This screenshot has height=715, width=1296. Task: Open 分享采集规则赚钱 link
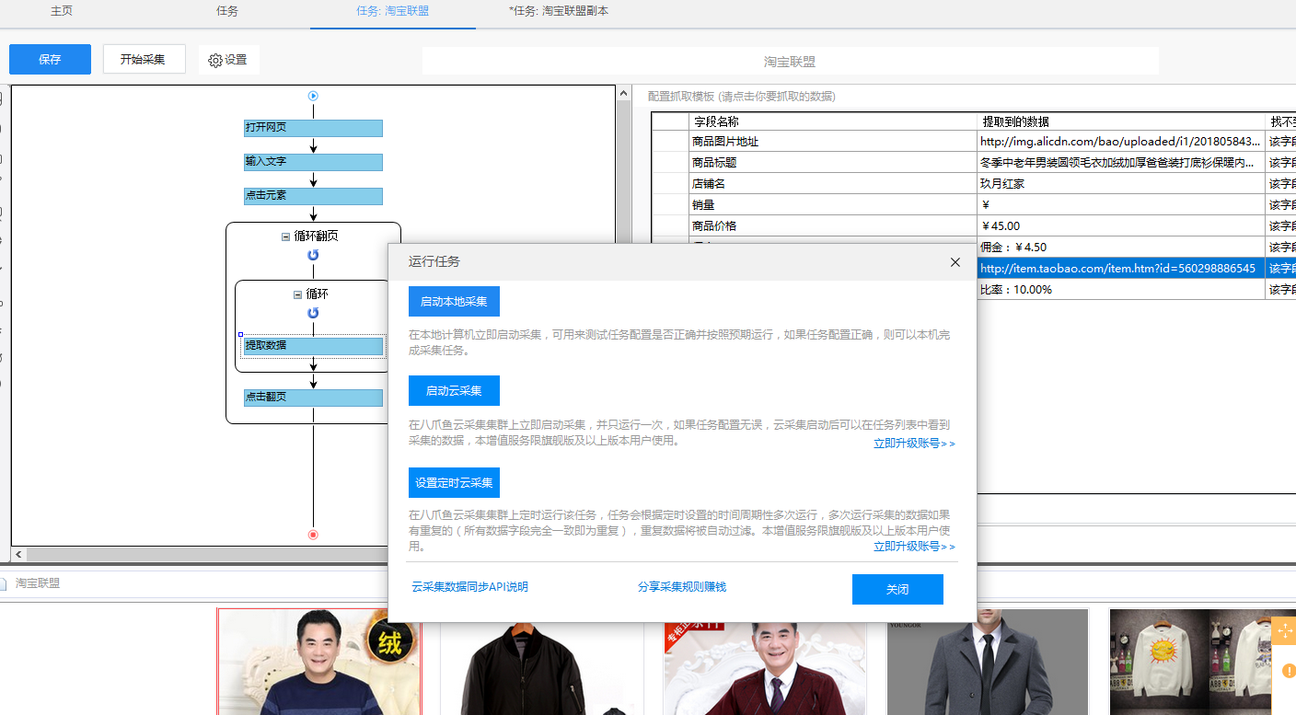(x=682, y=587)
